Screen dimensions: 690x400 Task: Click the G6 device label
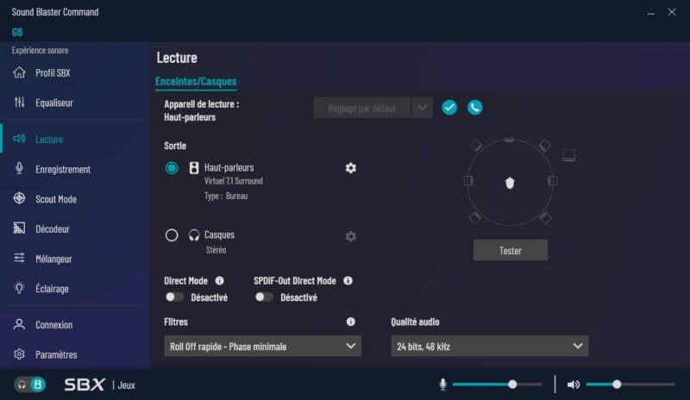17,32
